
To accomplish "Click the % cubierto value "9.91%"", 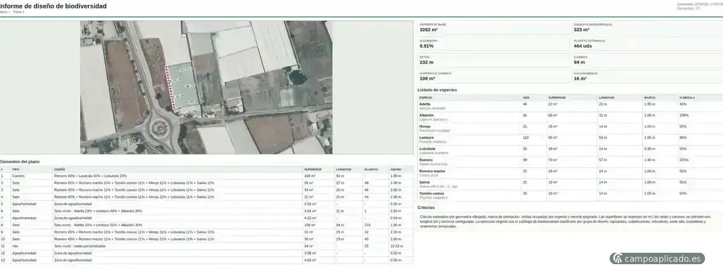I will 427,46.
